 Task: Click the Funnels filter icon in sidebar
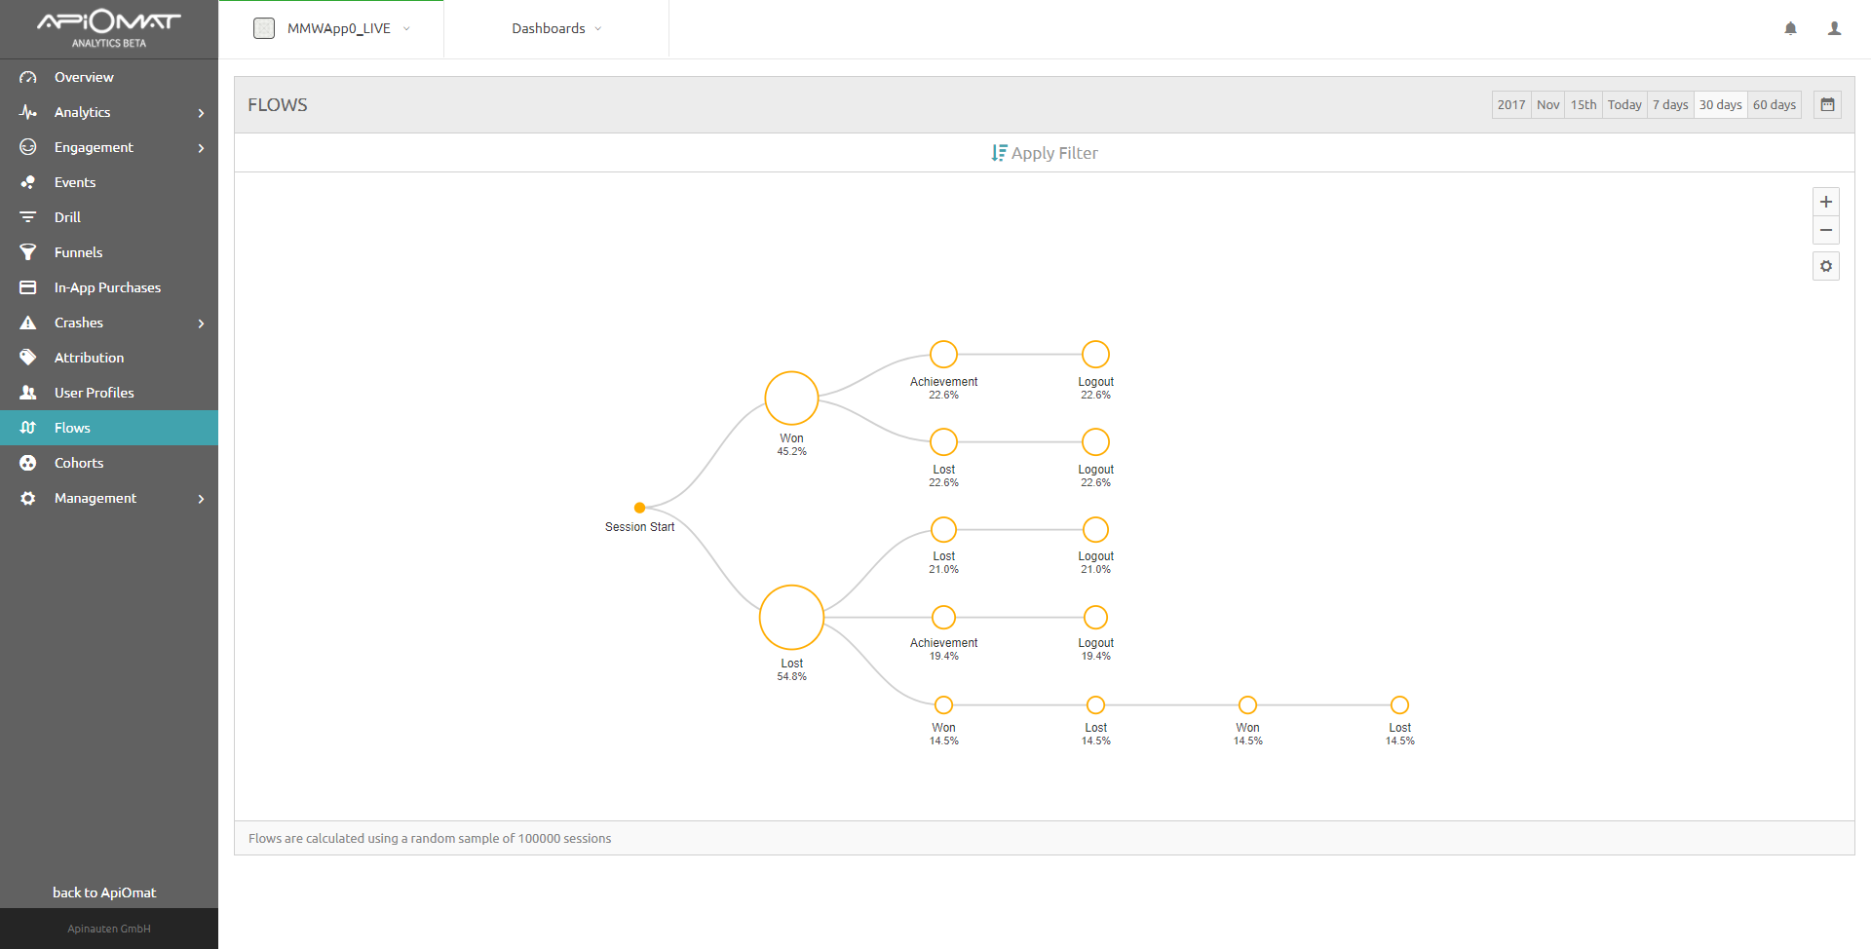(28, 252)
